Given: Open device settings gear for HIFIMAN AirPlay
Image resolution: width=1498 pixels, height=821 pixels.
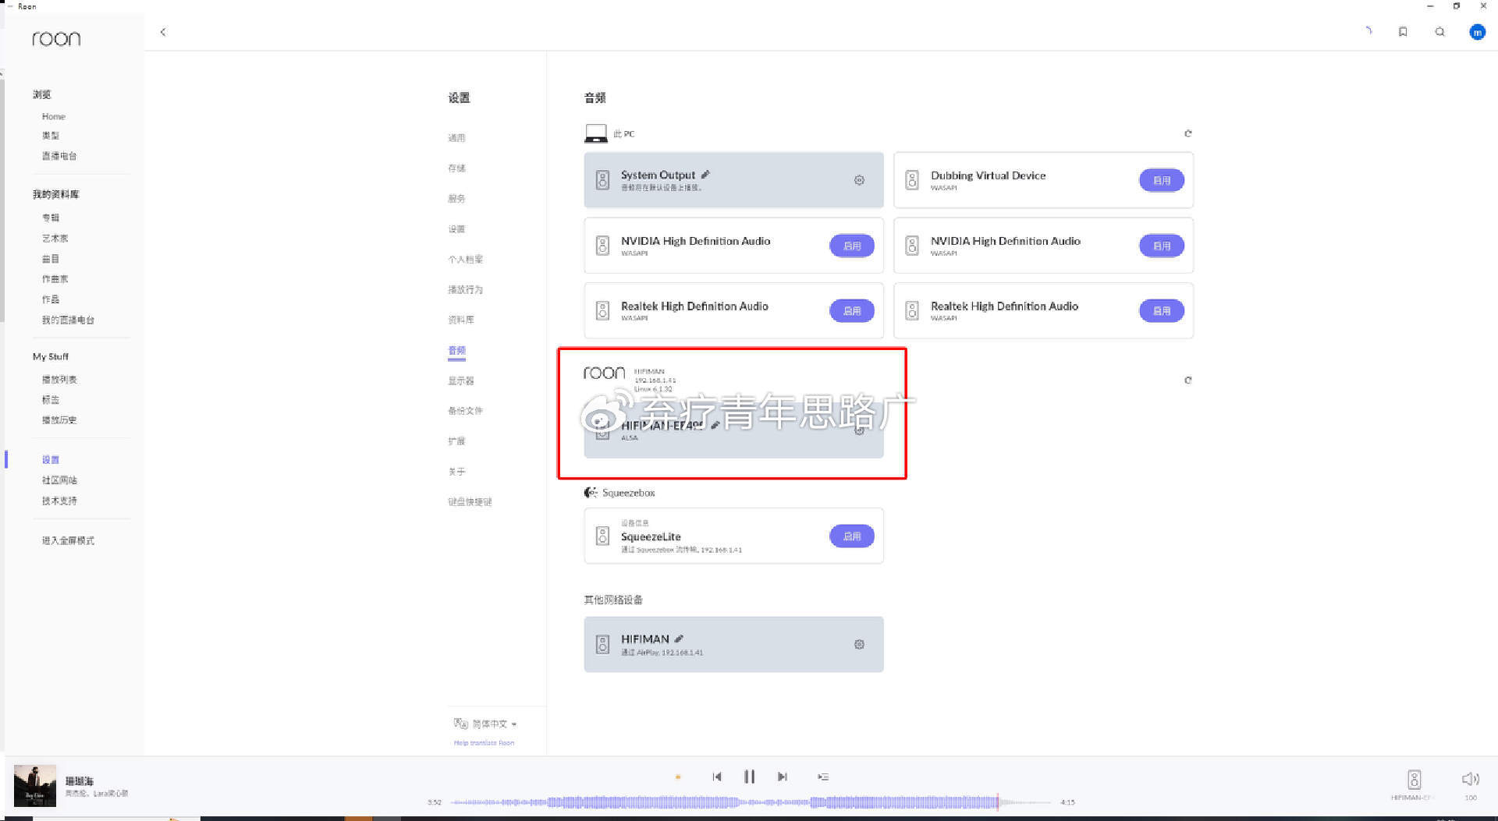Looking at the screenshot, I should point(859,645).
